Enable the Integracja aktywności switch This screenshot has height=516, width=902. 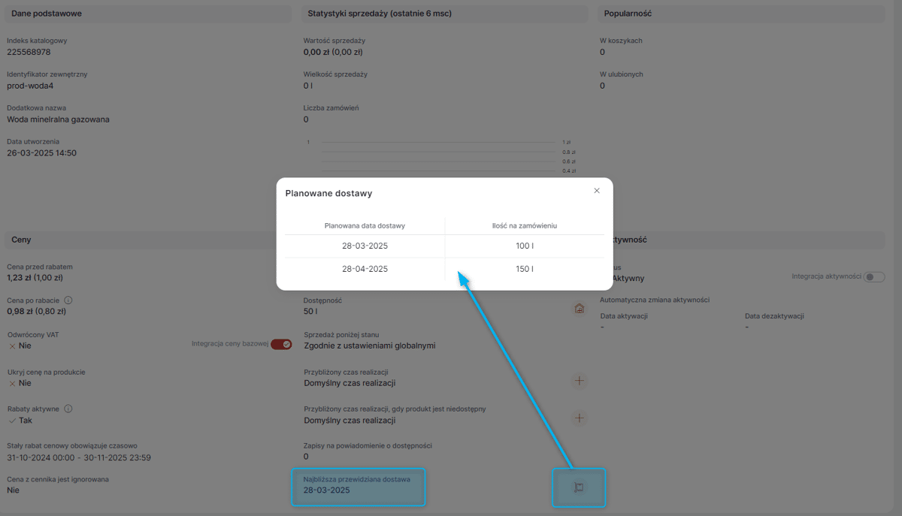pos(873,277)
